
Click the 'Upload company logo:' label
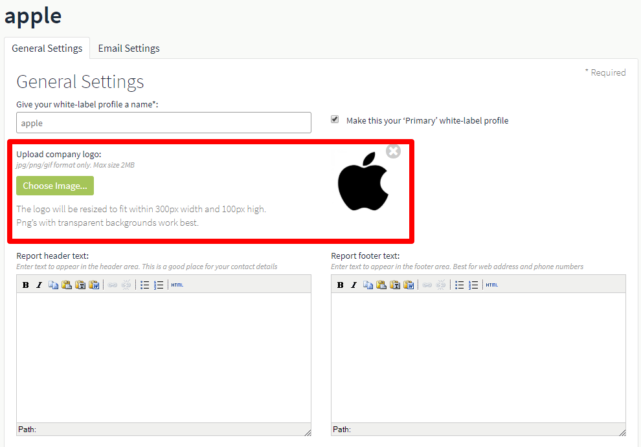(59, 154)
